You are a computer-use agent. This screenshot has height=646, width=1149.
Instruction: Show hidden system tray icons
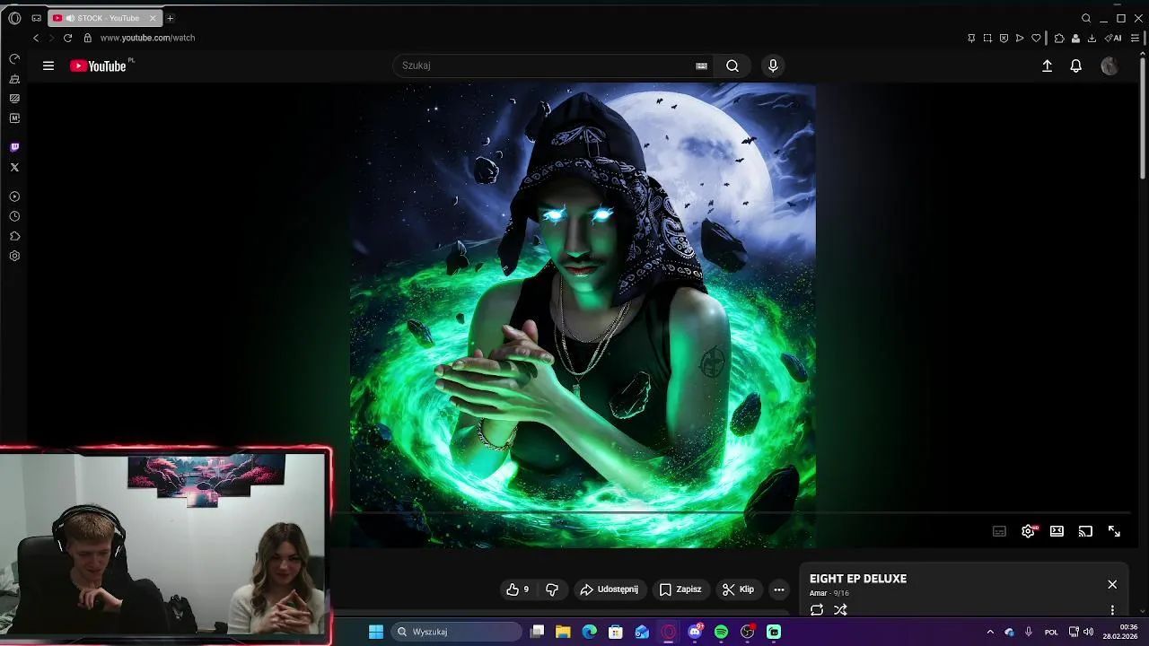click(990, 632)
